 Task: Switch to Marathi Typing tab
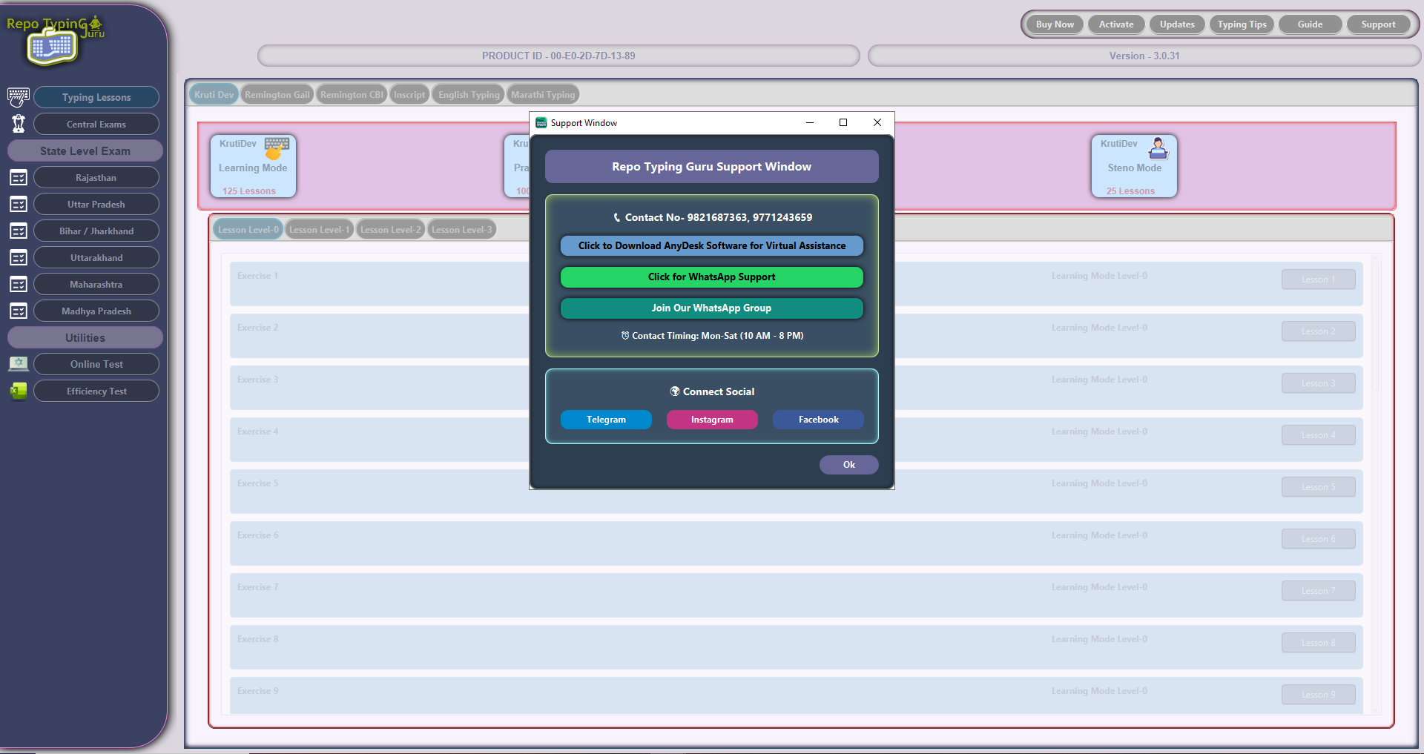(x=543, y=94)
